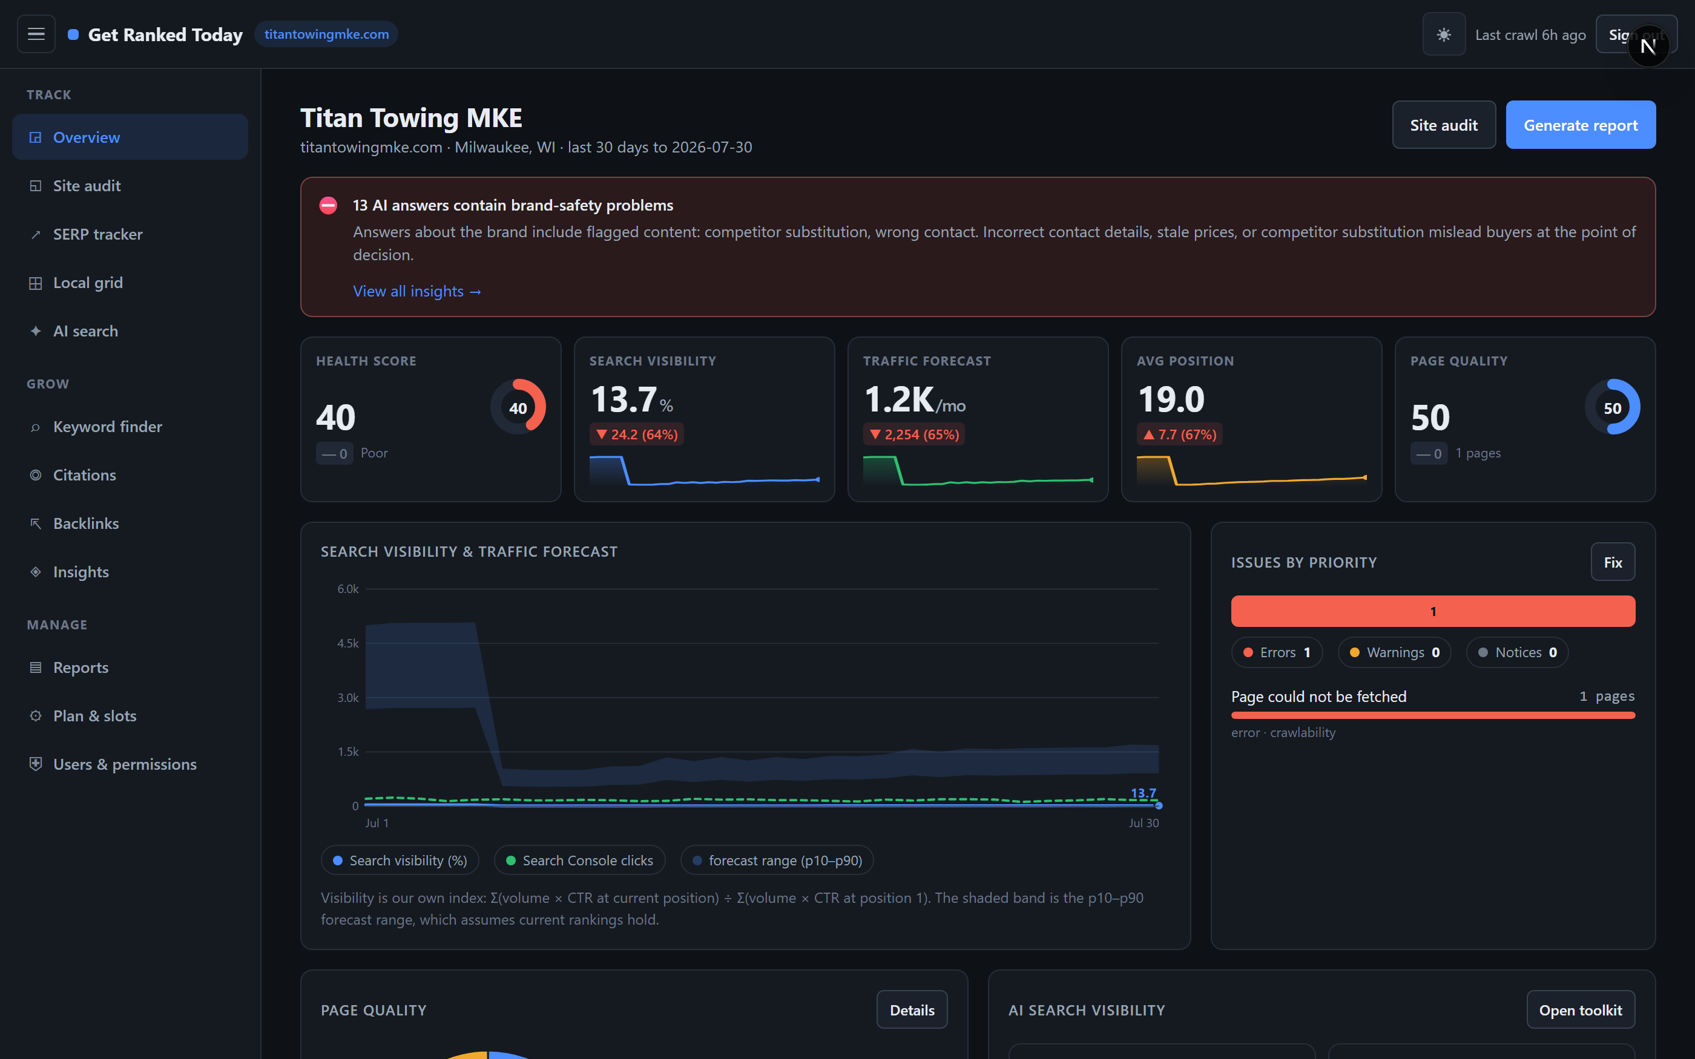Screen dimensions: 1695x1059
Task: Click the Plan & slots gear icon
Action: [x=35, y=716]
